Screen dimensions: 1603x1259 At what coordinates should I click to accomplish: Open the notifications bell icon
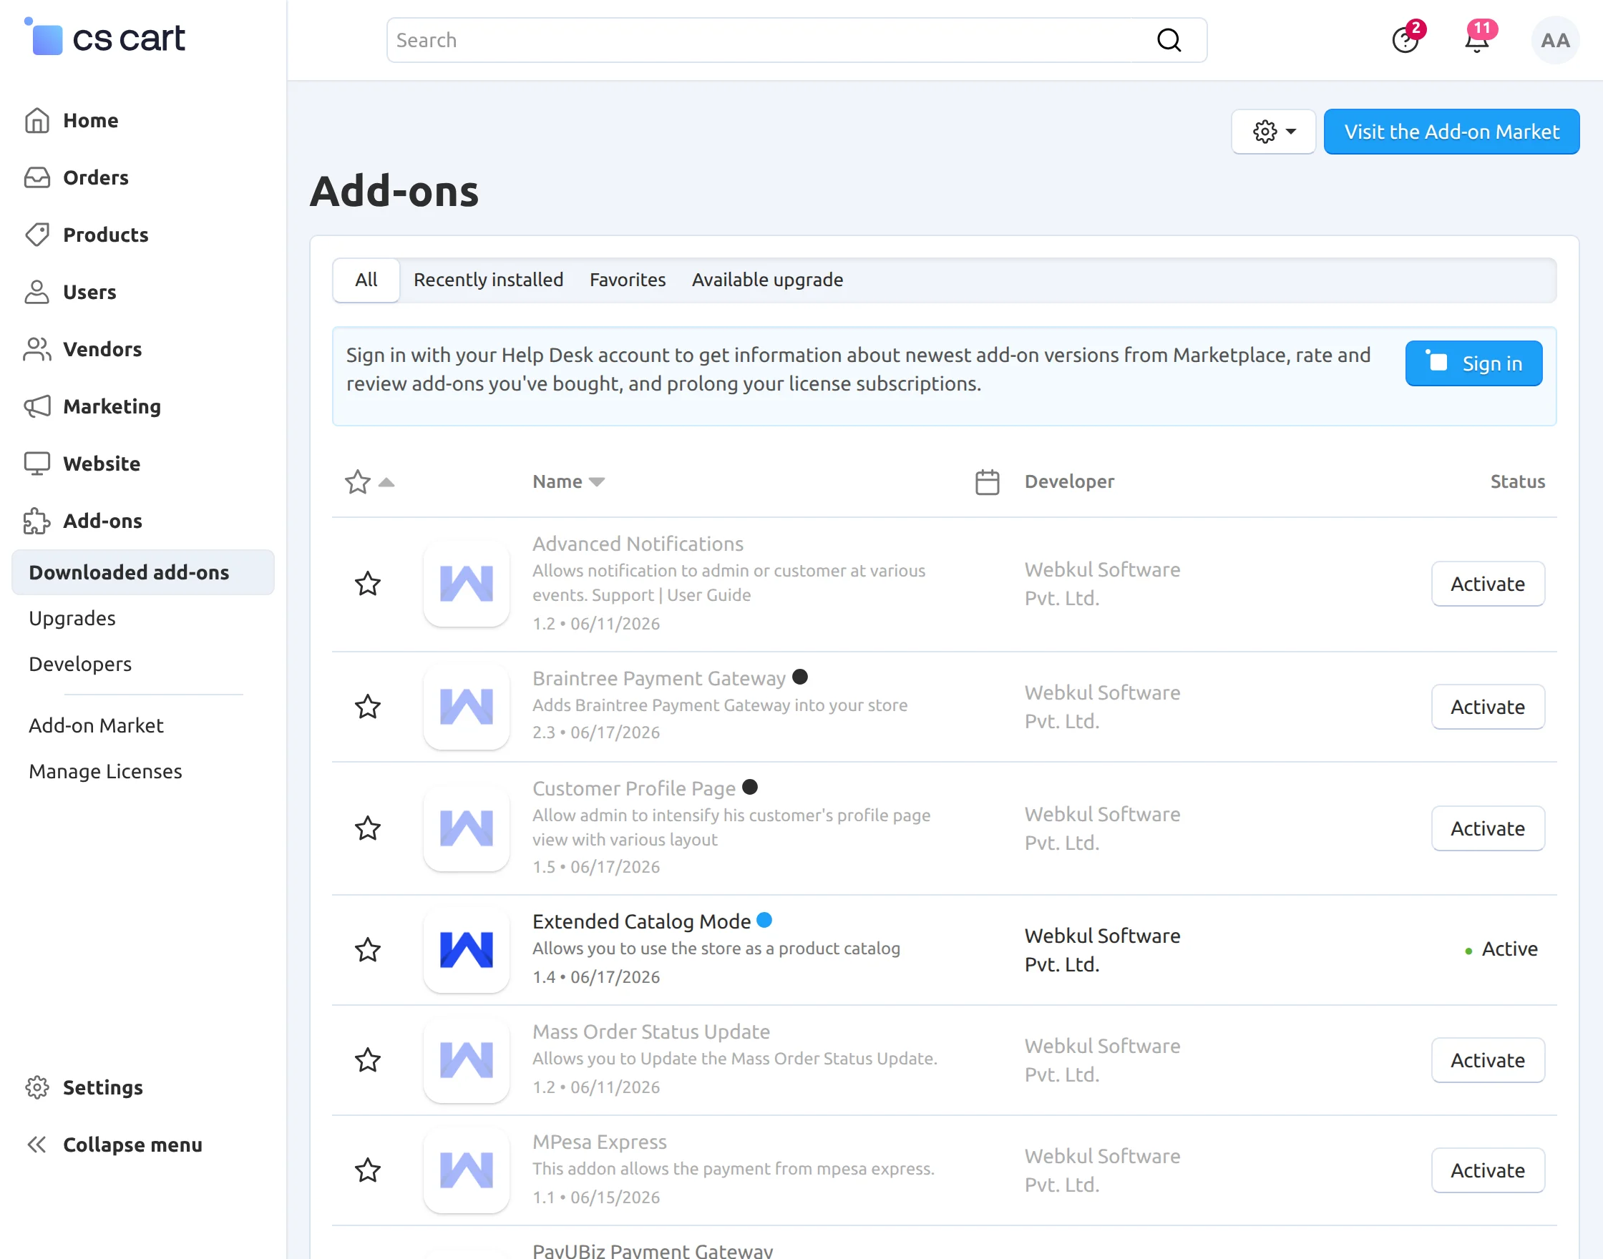pos(1477,40)
